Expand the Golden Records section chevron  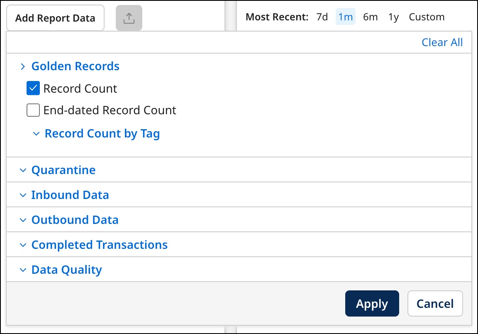(x=23, y=66)
